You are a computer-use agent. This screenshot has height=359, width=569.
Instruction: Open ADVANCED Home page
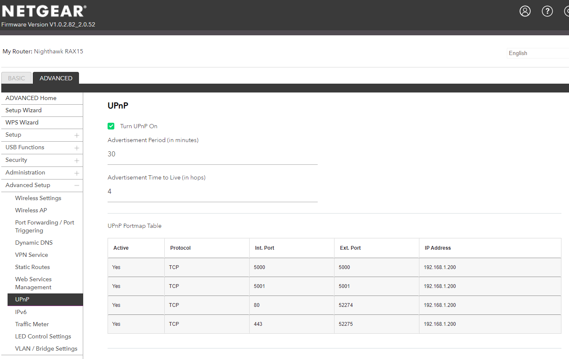point(31,98)
